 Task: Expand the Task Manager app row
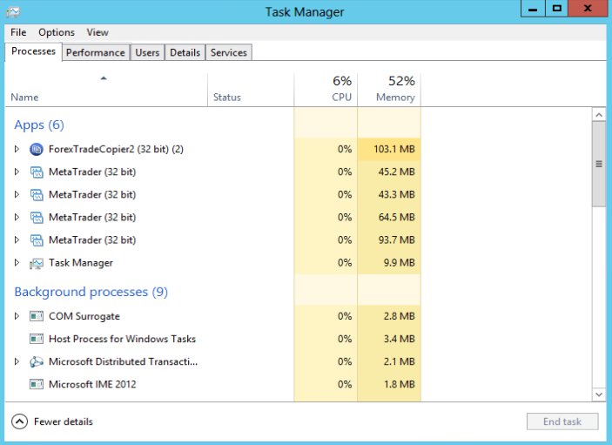point(17,262)
